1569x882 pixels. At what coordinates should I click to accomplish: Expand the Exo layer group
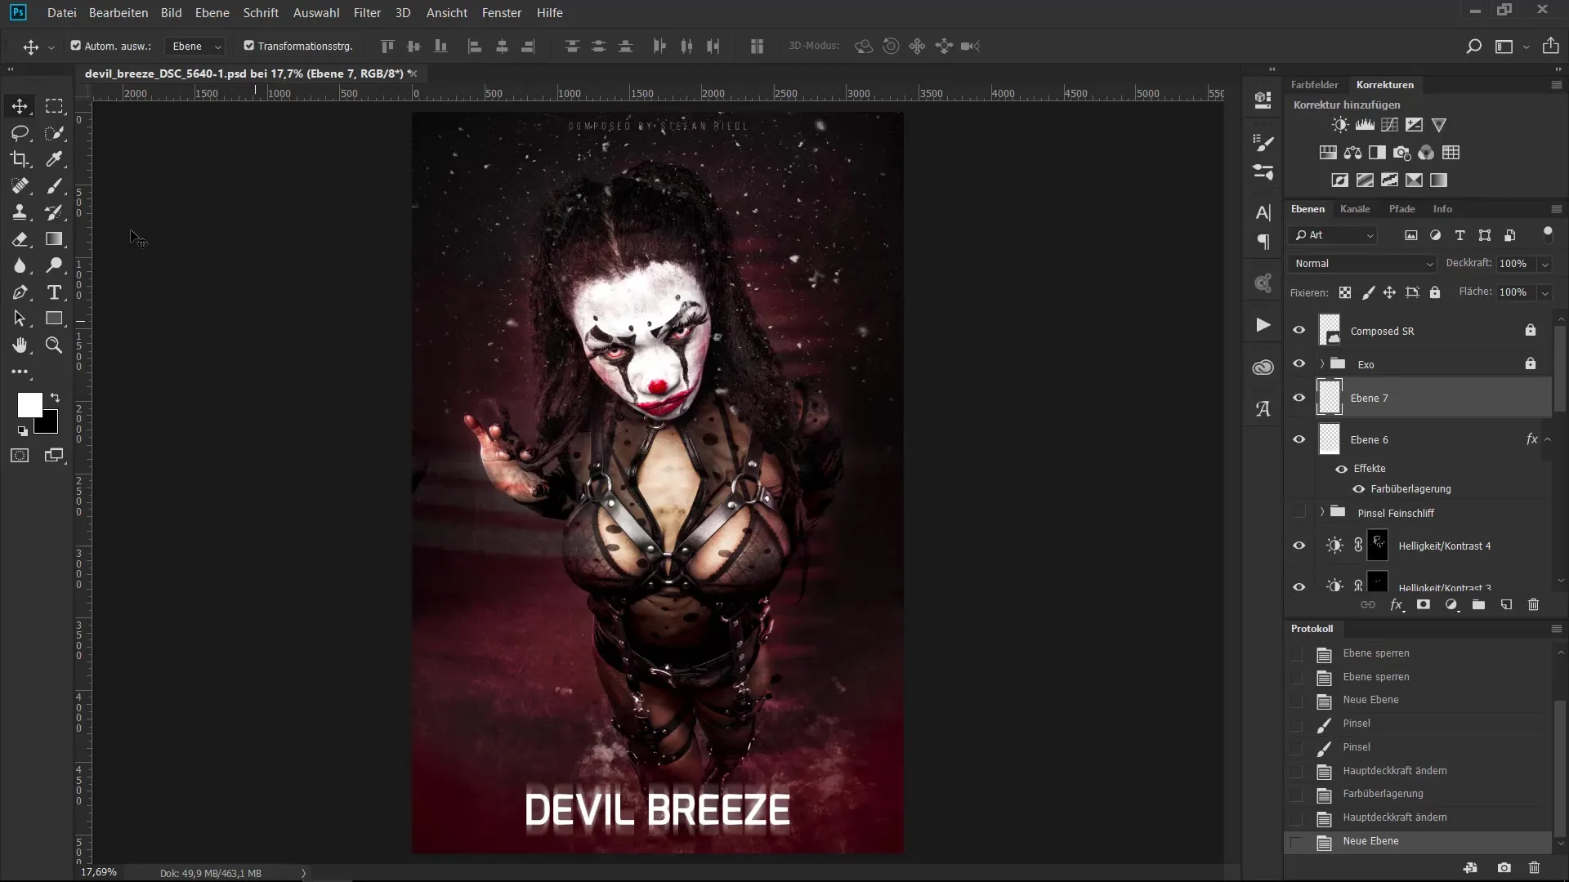point(1322,364)
